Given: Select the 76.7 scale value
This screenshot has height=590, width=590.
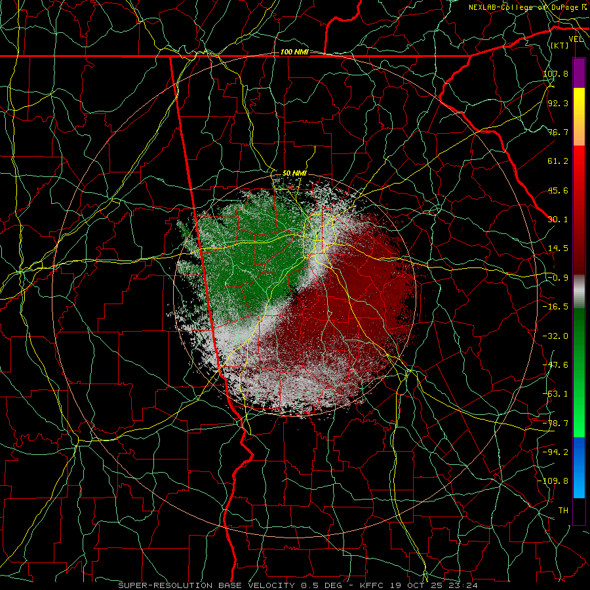Looking at the screenshot, I should 558,132.
